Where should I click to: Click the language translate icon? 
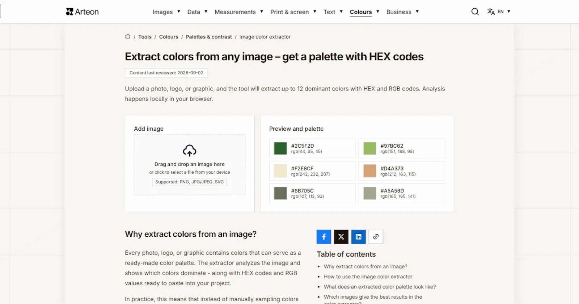coord(491,12)
